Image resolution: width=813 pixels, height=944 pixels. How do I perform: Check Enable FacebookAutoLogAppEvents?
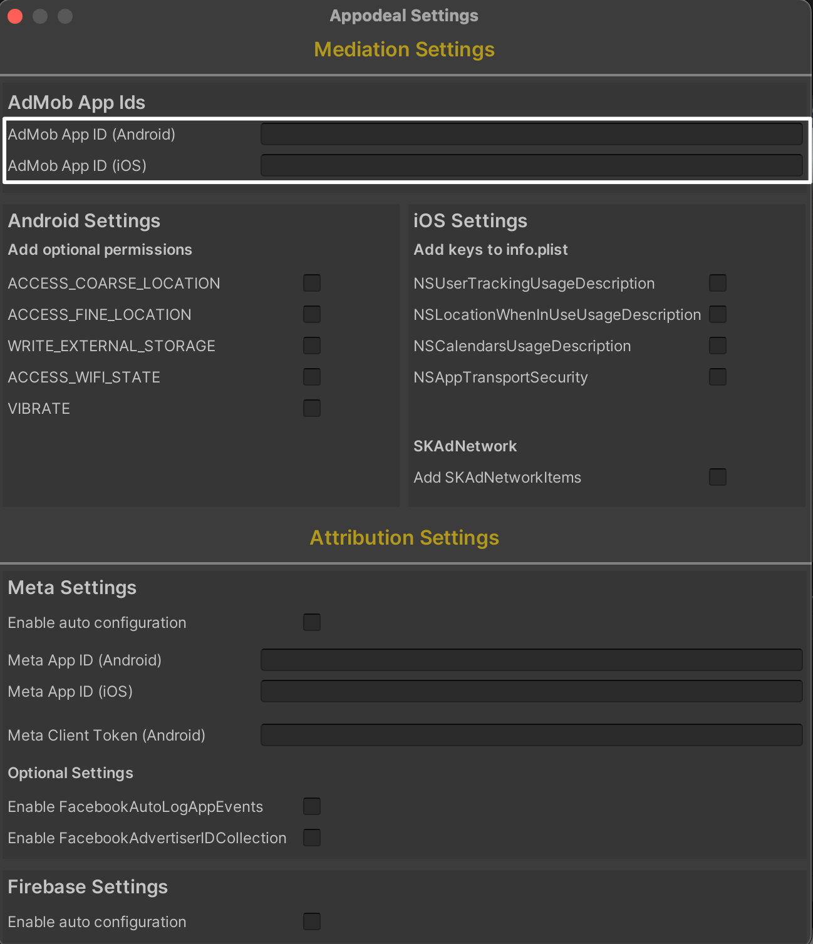click(x=312, y=806)
